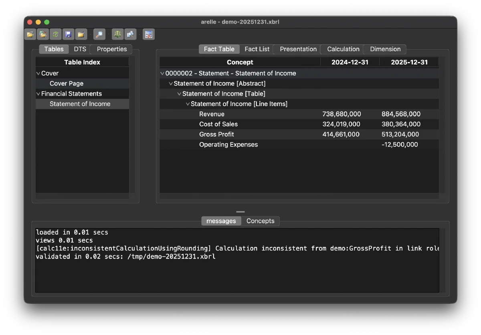Run validation with the scales icon

[117, 34]
